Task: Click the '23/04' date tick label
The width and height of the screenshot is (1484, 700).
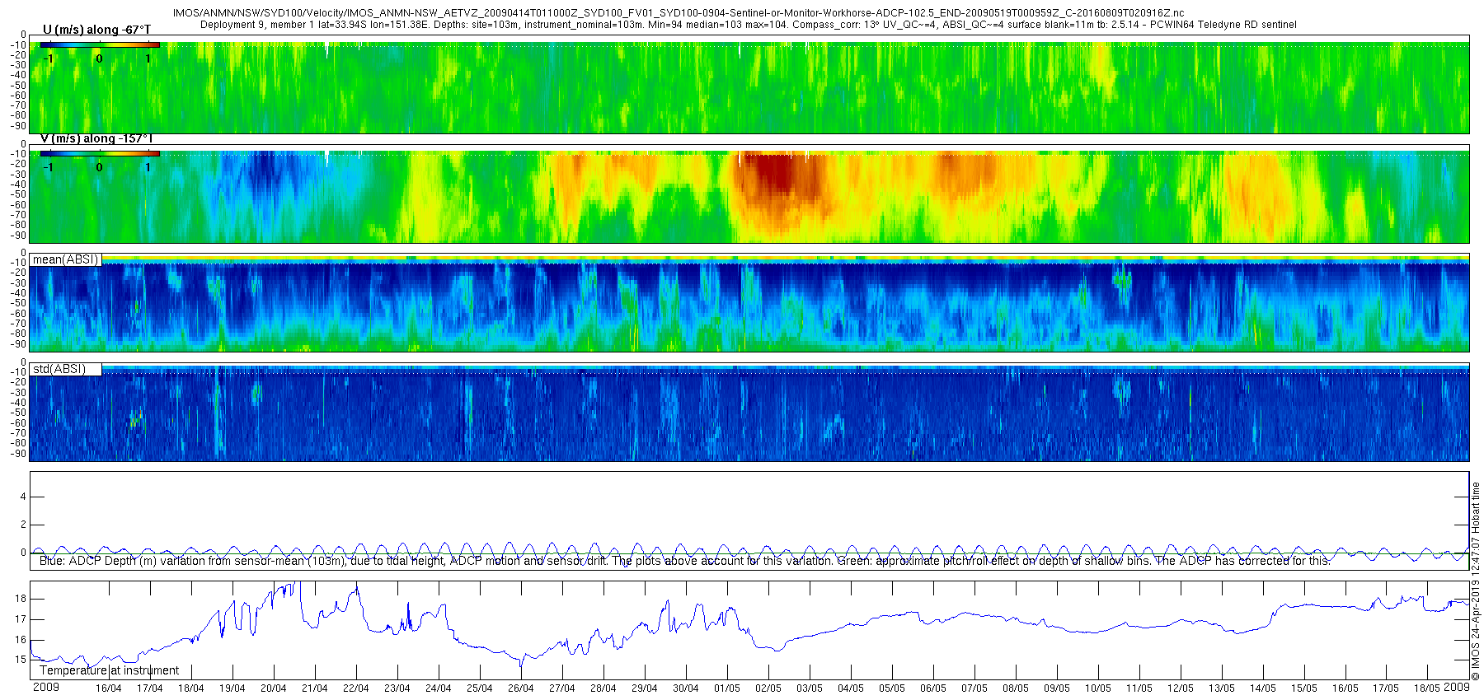Action: click(x=397, y=688)
